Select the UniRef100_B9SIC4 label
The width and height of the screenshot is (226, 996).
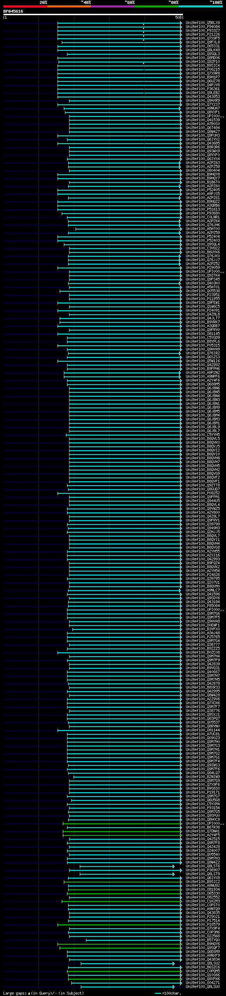(x=203, y=66)
